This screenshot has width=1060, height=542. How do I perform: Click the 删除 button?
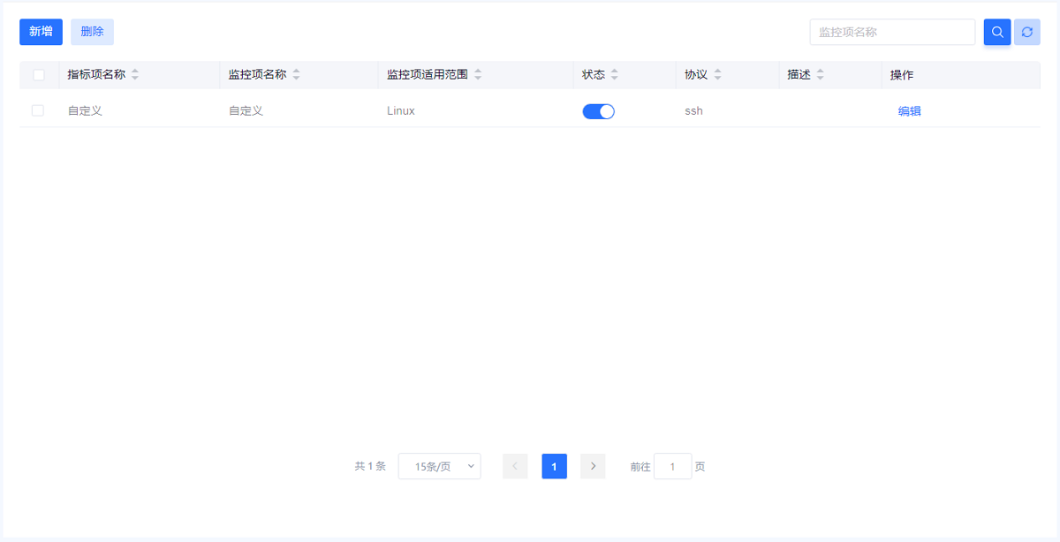pyautogui.click(x=92, y=32)
